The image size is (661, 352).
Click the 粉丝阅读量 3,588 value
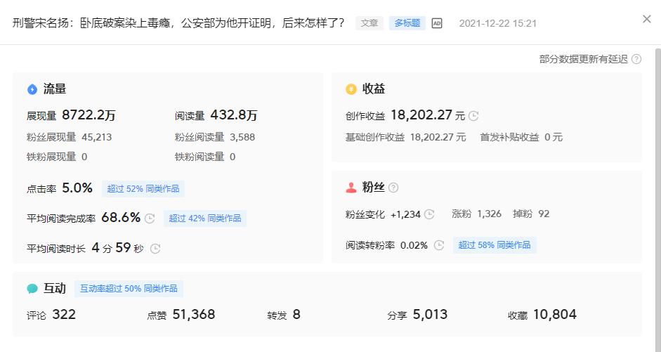click(242, 137)
